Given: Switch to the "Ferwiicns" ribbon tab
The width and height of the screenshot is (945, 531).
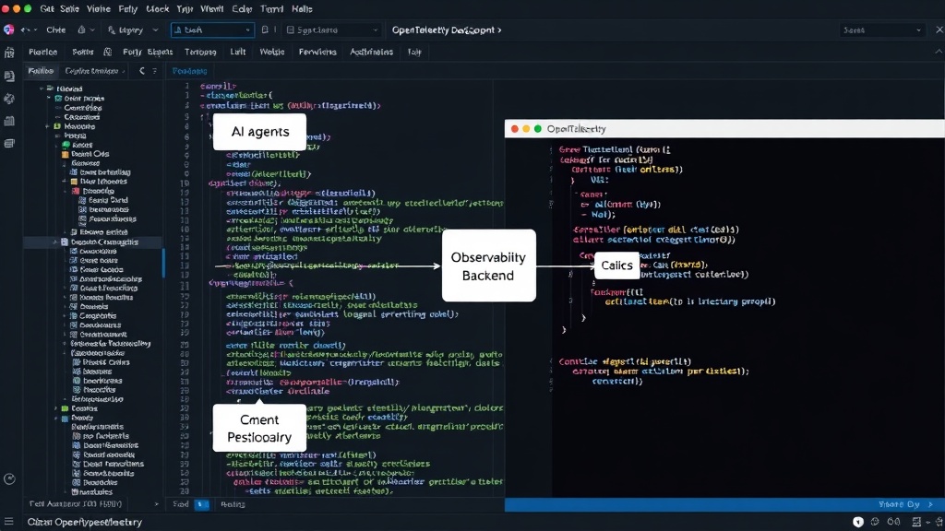Looking at the screenshot, I should pyautogui.click(x=317, y=52).
